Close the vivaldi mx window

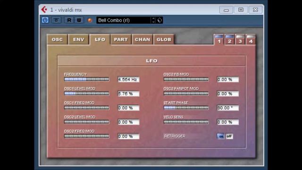coord(255,10)
